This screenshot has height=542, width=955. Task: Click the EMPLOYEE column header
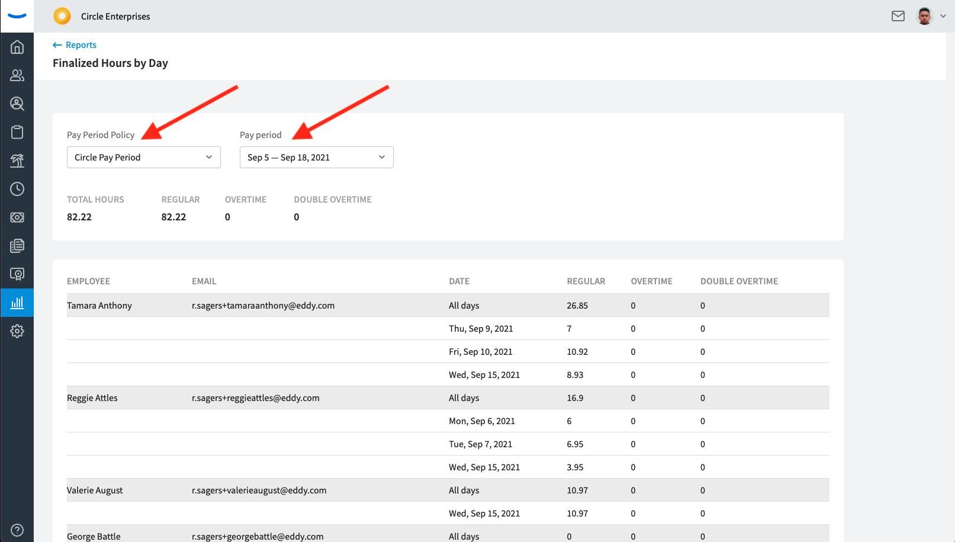[88, 281]
